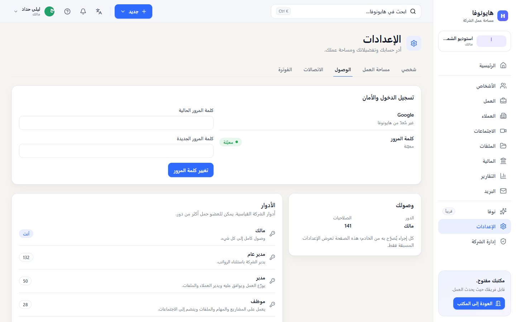Click the الأشخاص people icon

[503, 86]
